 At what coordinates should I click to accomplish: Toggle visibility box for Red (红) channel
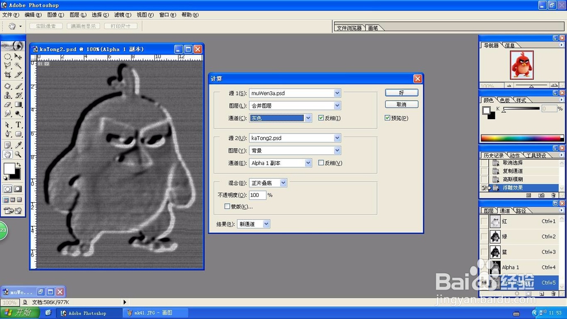pos(484,221)
